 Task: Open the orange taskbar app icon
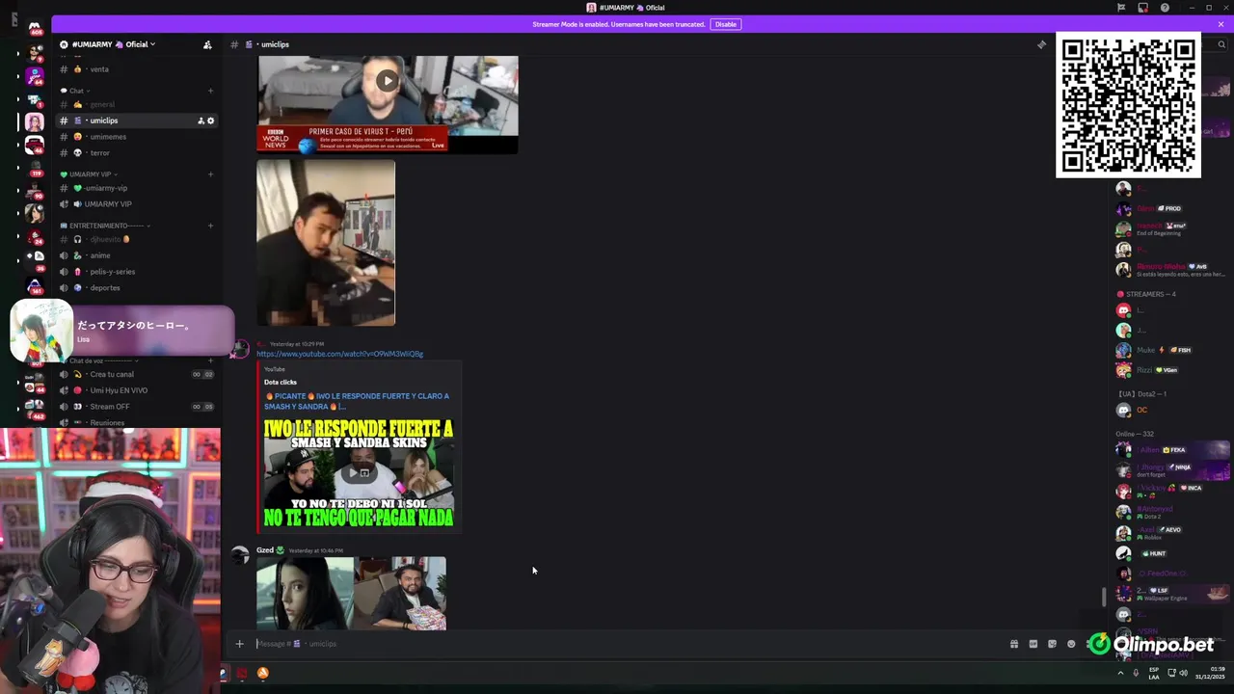point(262,673)
